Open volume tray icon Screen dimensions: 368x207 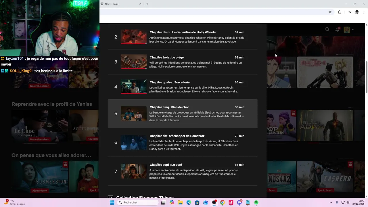(x=348, y=202)
